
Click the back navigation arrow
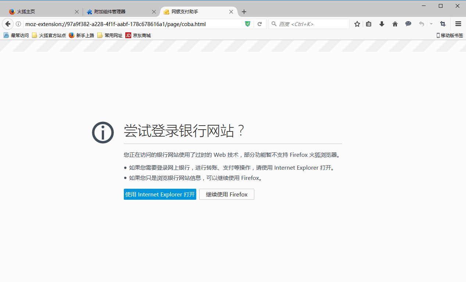[x=8, y=24]
